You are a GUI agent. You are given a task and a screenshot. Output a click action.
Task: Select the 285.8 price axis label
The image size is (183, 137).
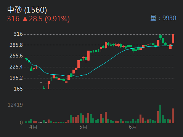click(16, 45)
